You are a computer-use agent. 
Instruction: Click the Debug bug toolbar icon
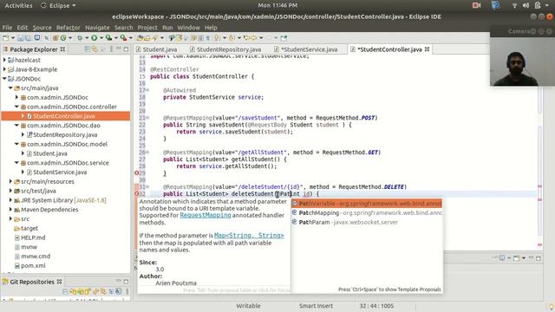[81, 38]
